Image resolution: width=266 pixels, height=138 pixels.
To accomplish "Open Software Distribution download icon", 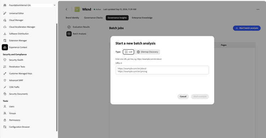I will tap(5, 34).
